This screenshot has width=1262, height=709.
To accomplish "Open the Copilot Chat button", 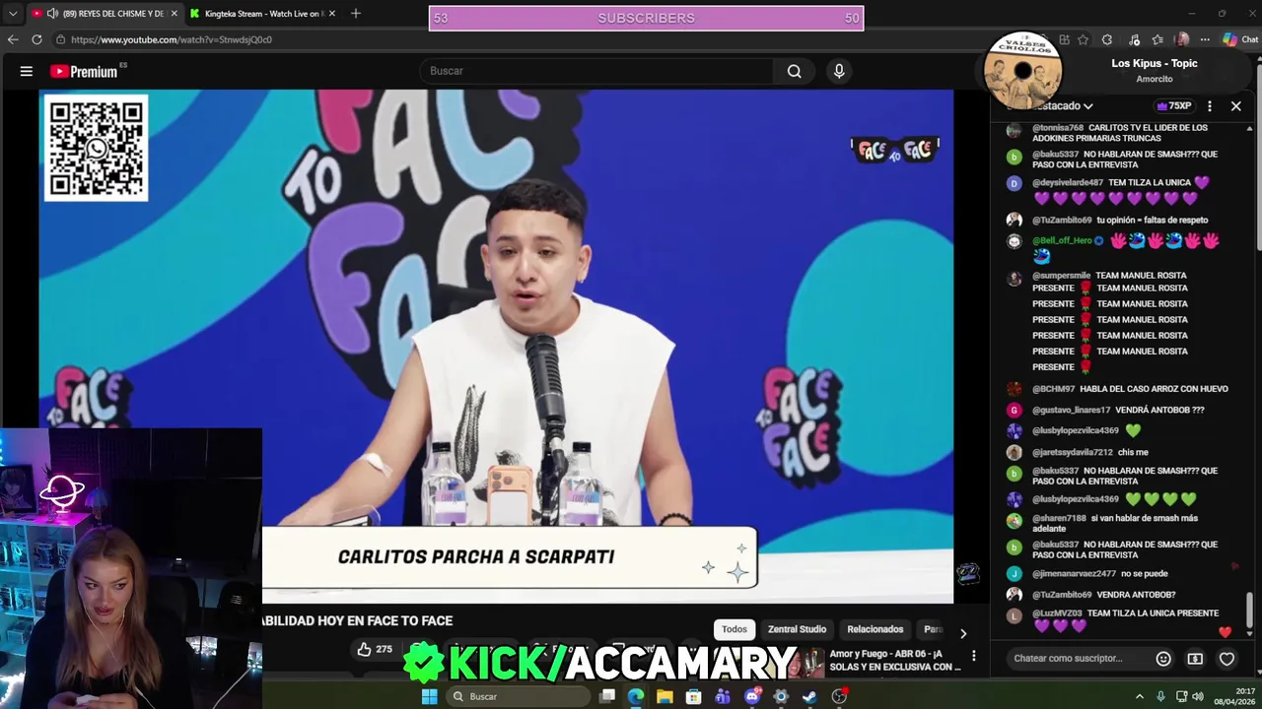I will pos(1240,39).
